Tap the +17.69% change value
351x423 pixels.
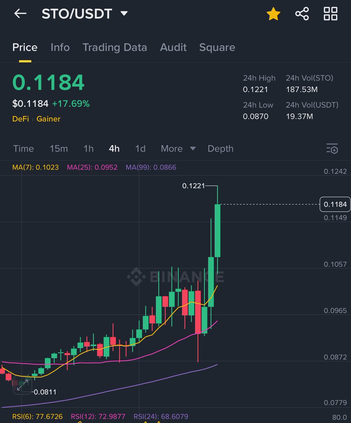[x=71, y=104]
